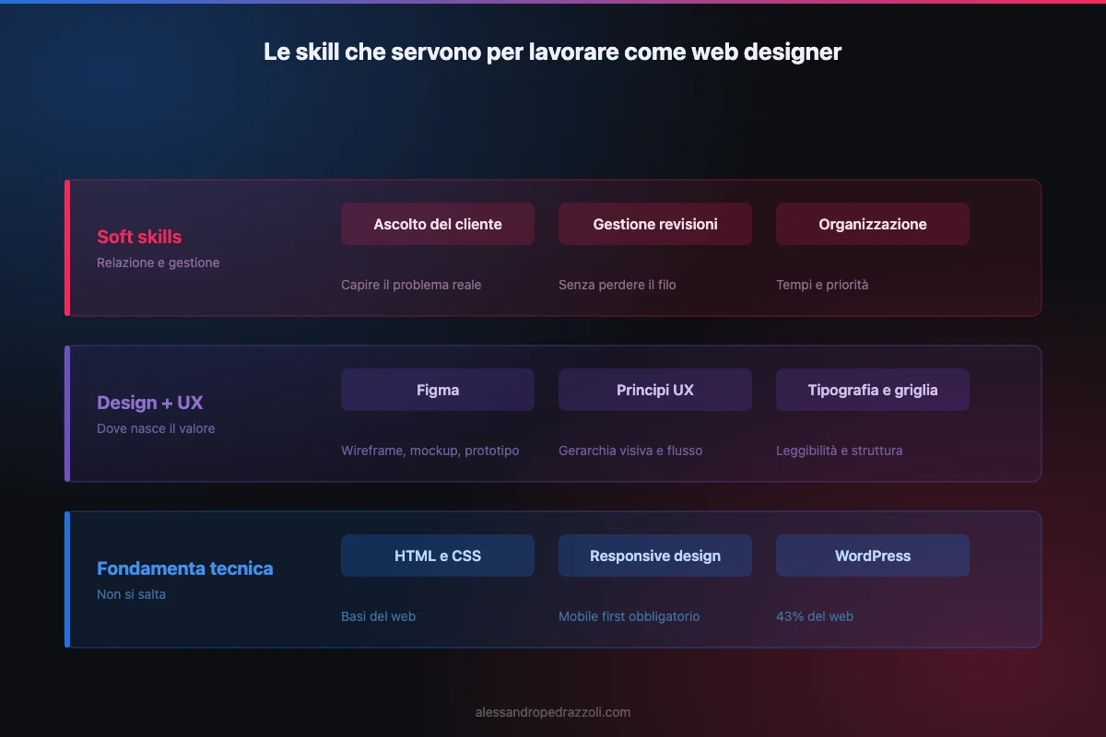Click the 'Design + UX' heading
The width and height of the screenshot is (1106, 737).
pyautogui.click(x=149, y=403)
